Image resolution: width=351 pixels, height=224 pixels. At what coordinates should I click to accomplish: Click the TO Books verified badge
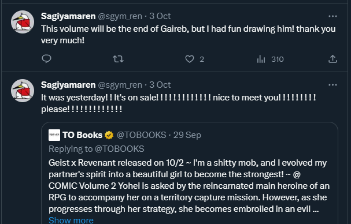[109, 135]
